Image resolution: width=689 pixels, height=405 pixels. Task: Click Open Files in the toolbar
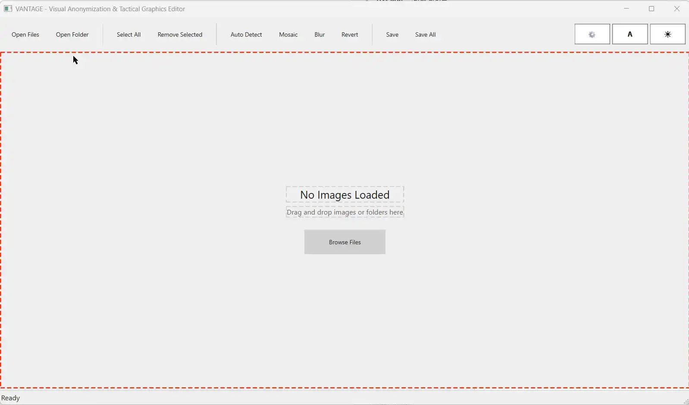point(25,35)
